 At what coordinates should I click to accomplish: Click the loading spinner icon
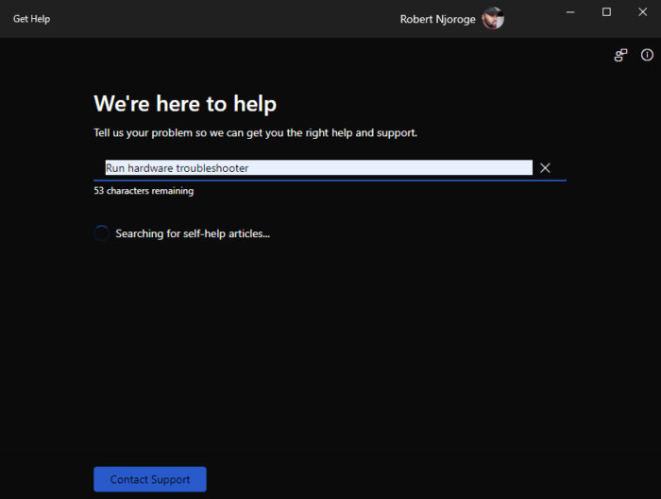[102, 233]
